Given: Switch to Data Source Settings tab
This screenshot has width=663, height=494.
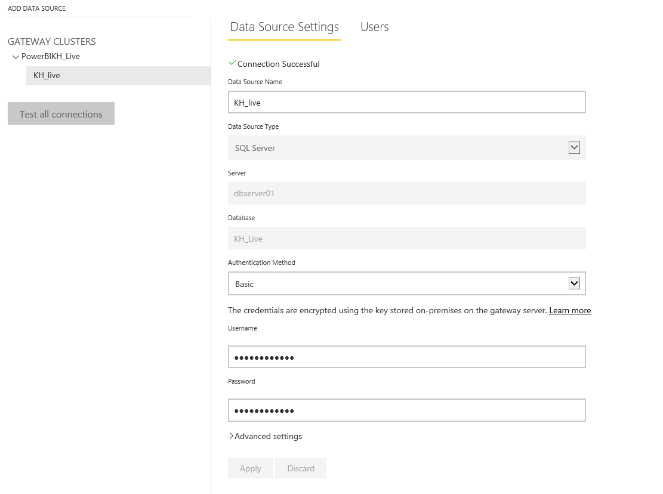Looking at the screenshot, I should [285, 27].
